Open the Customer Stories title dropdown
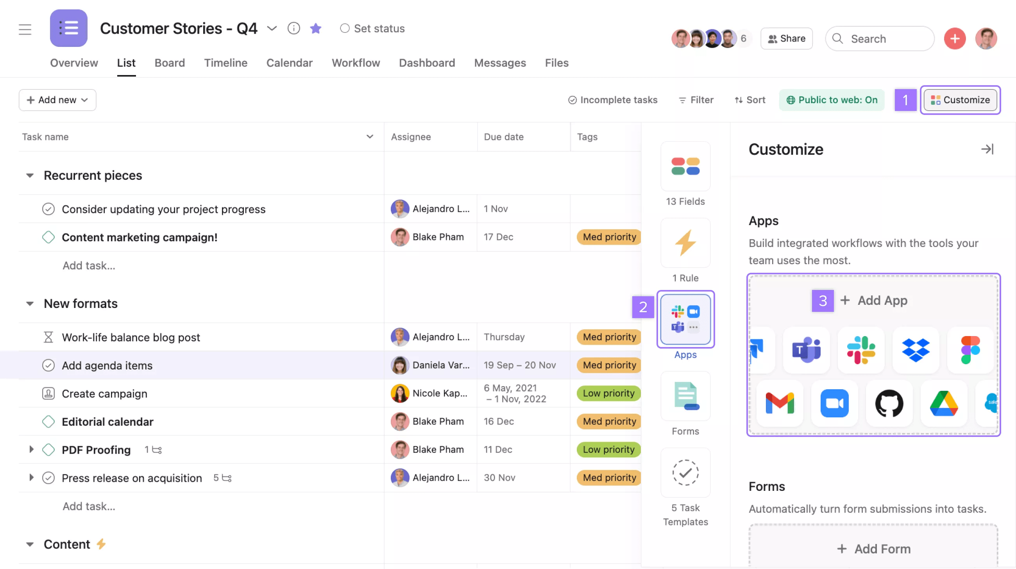Image resolution: width=1016 pixels, height=569 pixels. (x=272, y=29)
